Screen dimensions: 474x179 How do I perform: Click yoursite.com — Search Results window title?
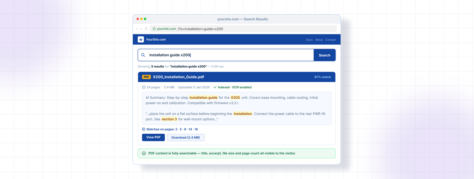[x=243, y=19]
